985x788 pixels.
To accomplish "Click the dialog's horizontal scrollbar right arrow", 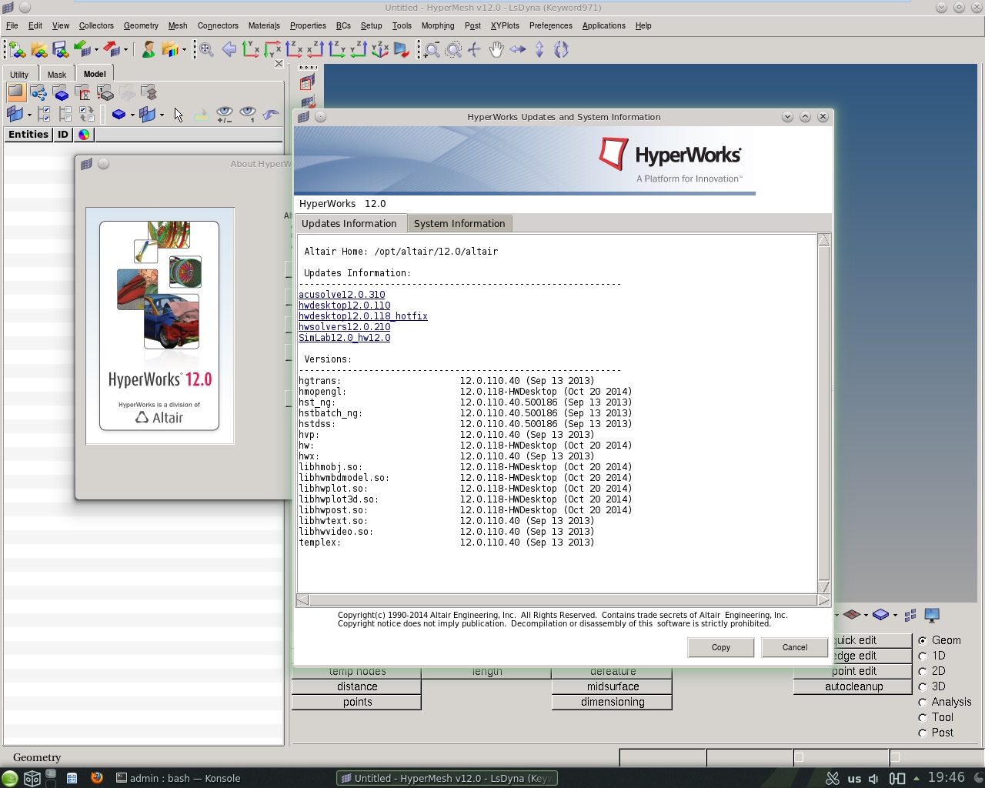I will pos(823,599).
